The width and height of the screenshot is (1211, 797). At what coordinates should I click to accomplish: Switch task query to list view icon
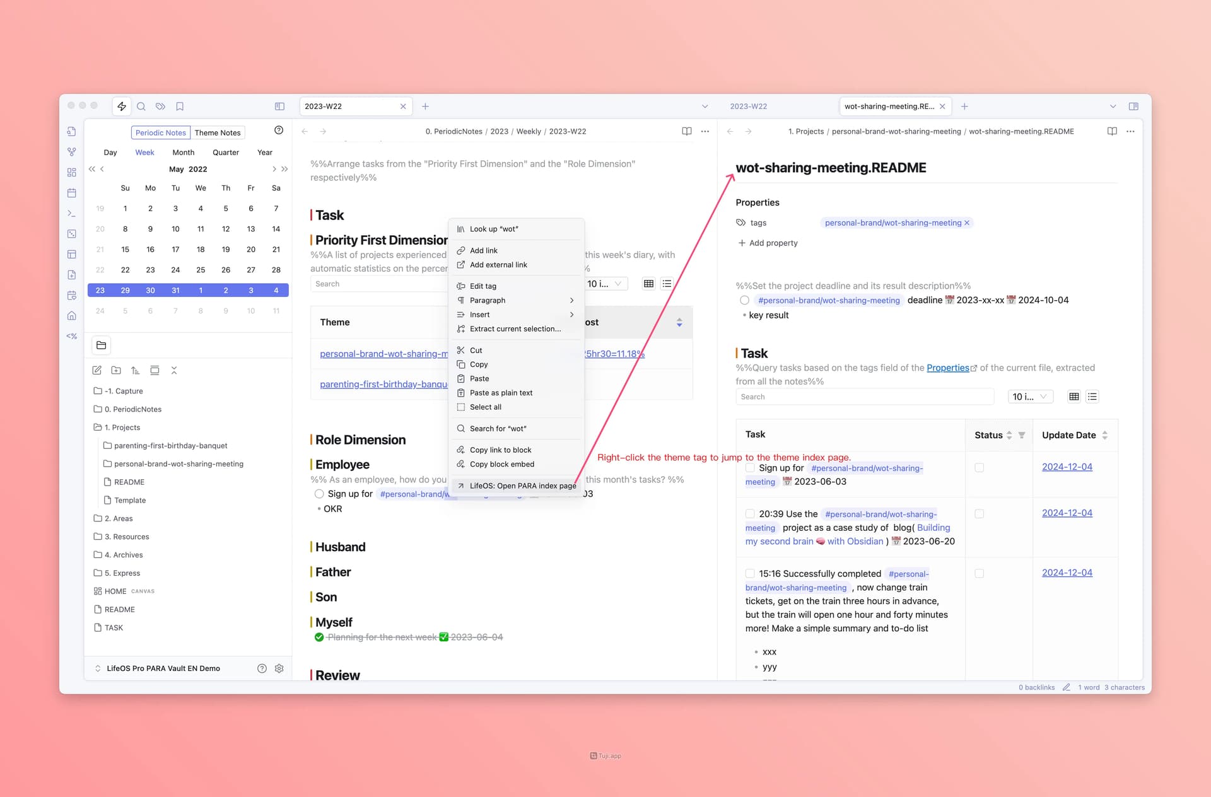pos(1093,397)
